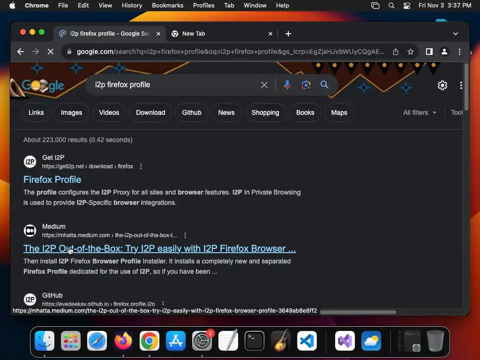Expand the tab search chevron

[456, 34]
